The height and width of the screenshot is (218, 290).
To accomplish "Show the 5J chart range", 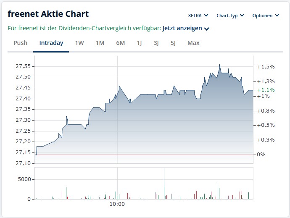I will 173,43.
